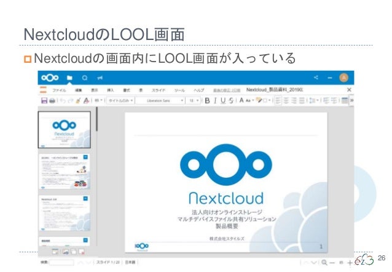Zoom out with the minus button
Screen dimensions: 392x272
coord(332,263)
